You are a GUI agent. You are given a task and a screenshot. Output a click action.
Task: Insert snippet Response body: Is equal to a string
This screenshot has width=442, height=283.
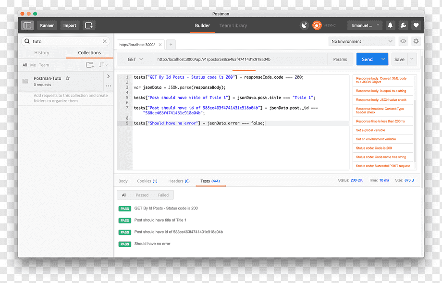tap(381, 91)
